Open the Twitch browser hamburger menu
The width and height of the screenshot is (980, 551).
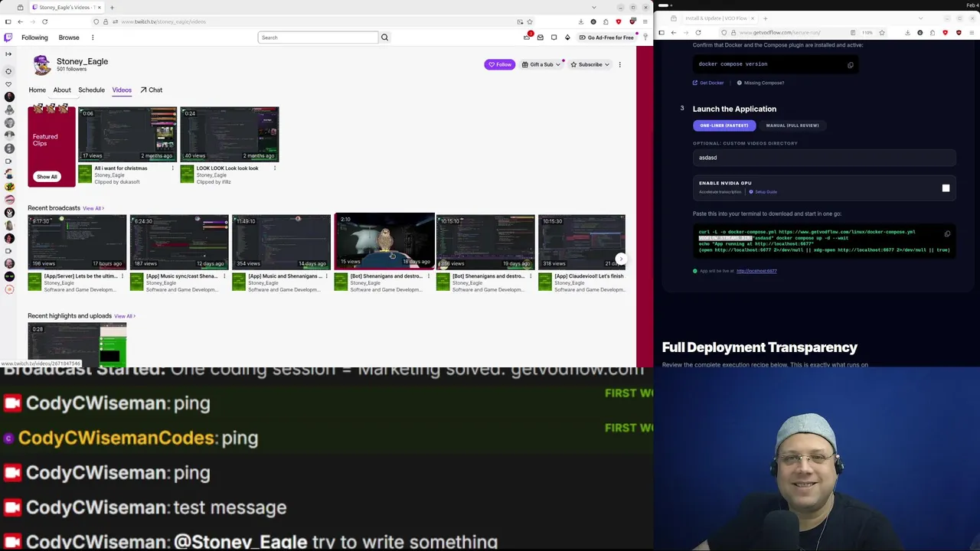pyautogui.click(x=645, y=21)
